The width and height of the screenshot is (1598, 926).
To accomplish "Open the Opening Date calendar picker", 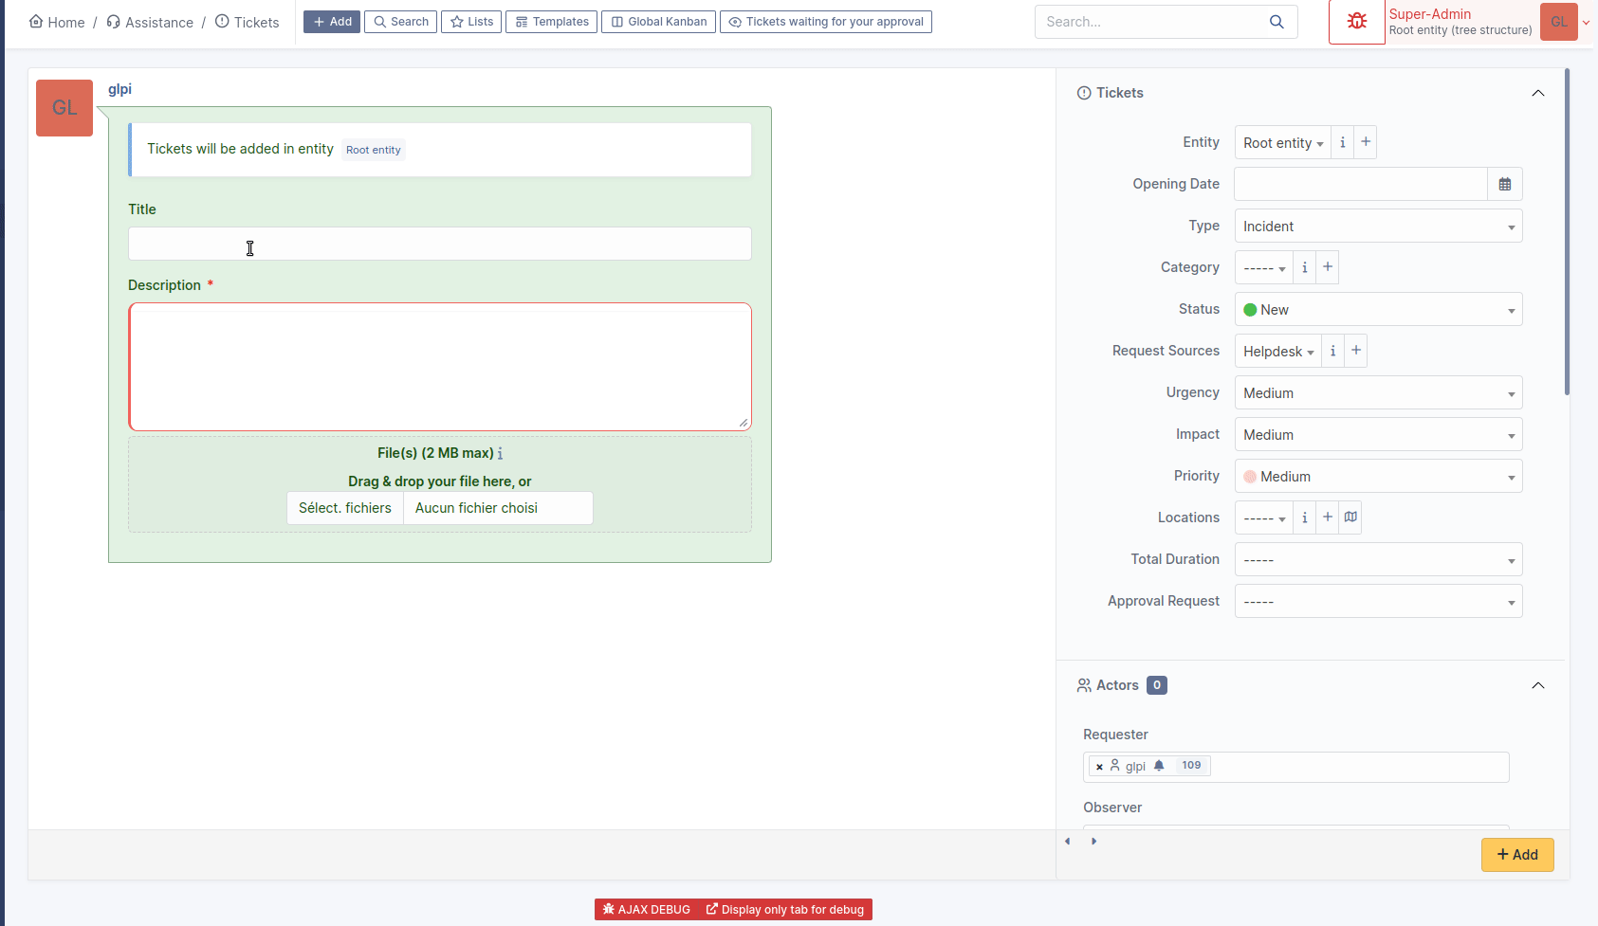I will coord(1504,184).
